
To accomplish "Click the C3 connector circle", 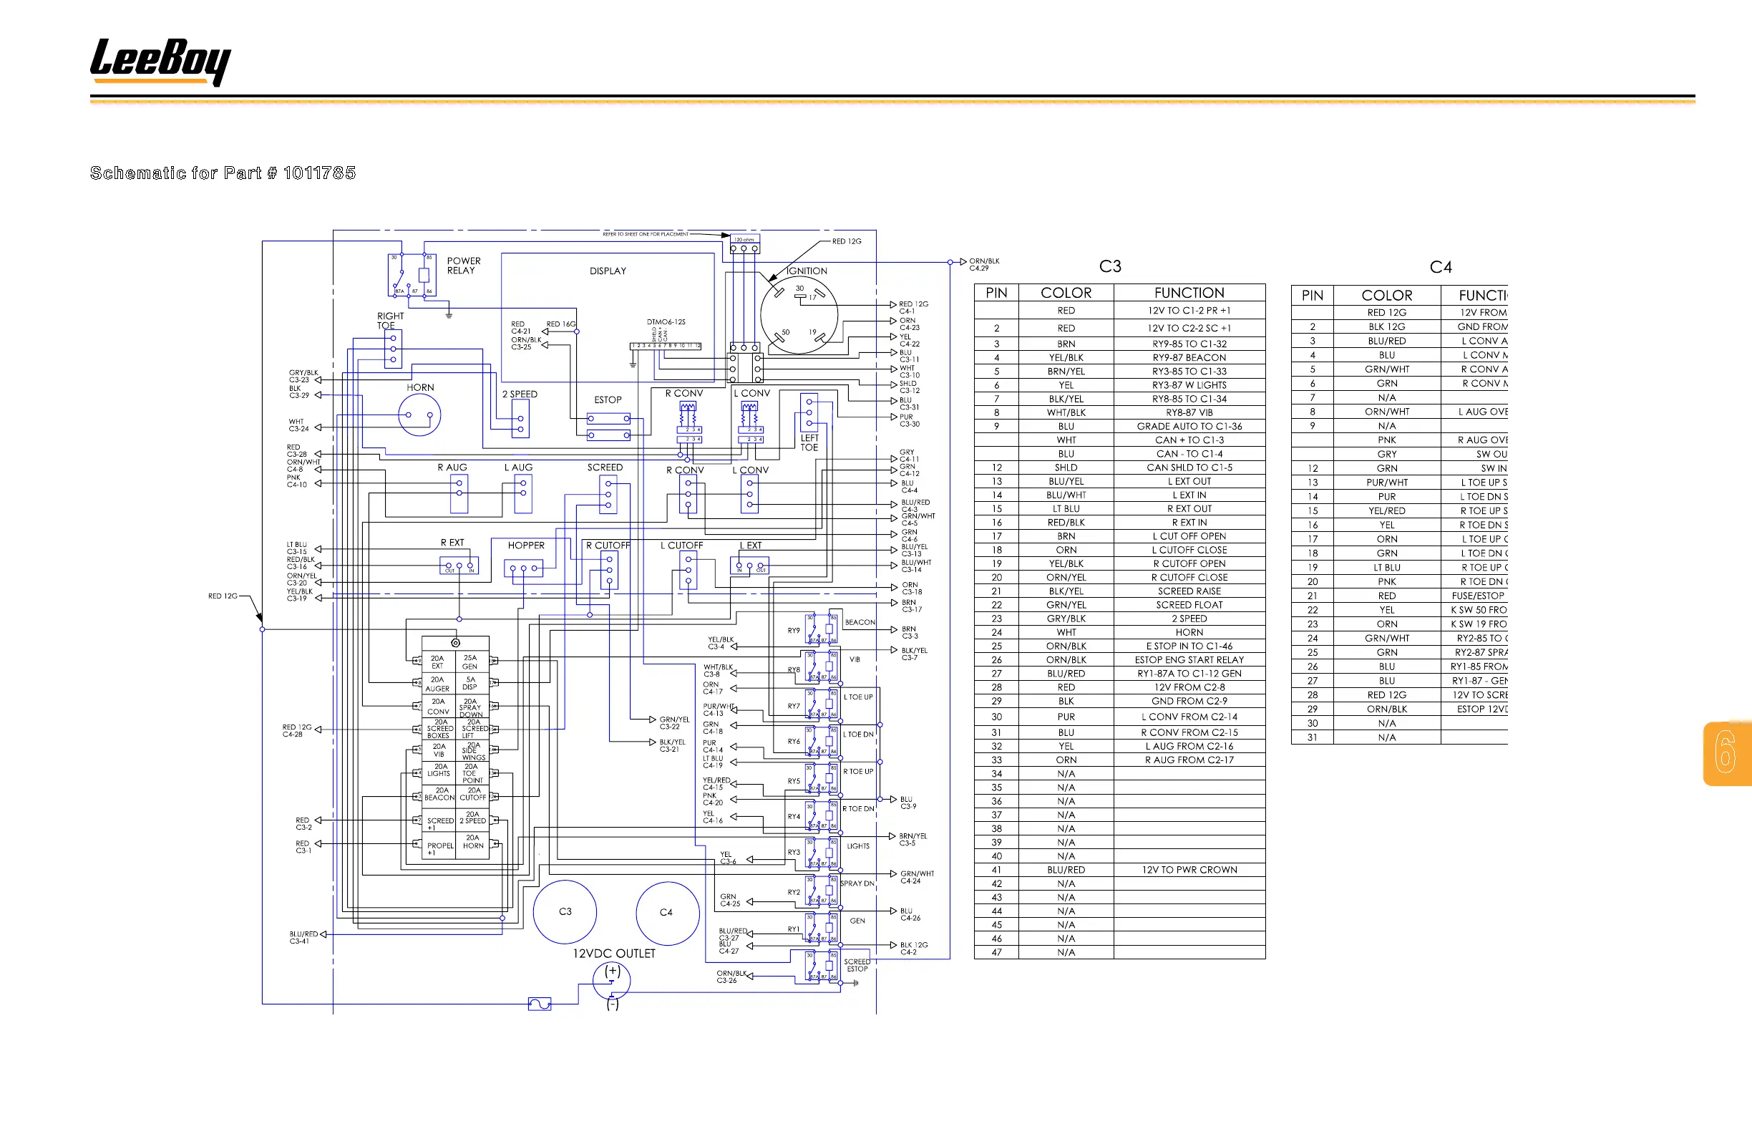I will click(x=565, y=911).
